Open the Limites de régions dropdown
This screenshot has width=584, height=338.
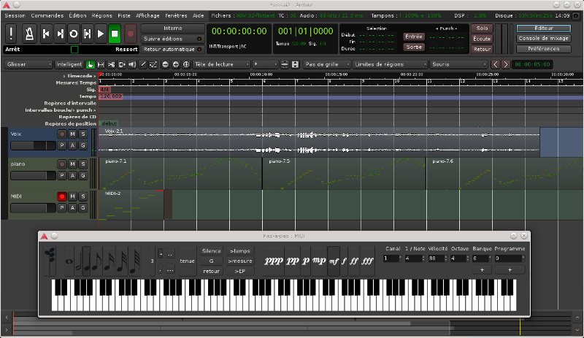(x=389, y=64)
